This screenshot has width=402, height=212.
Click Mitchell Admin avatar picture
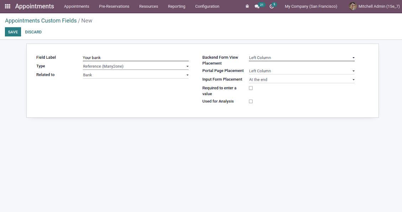(353, 6)
